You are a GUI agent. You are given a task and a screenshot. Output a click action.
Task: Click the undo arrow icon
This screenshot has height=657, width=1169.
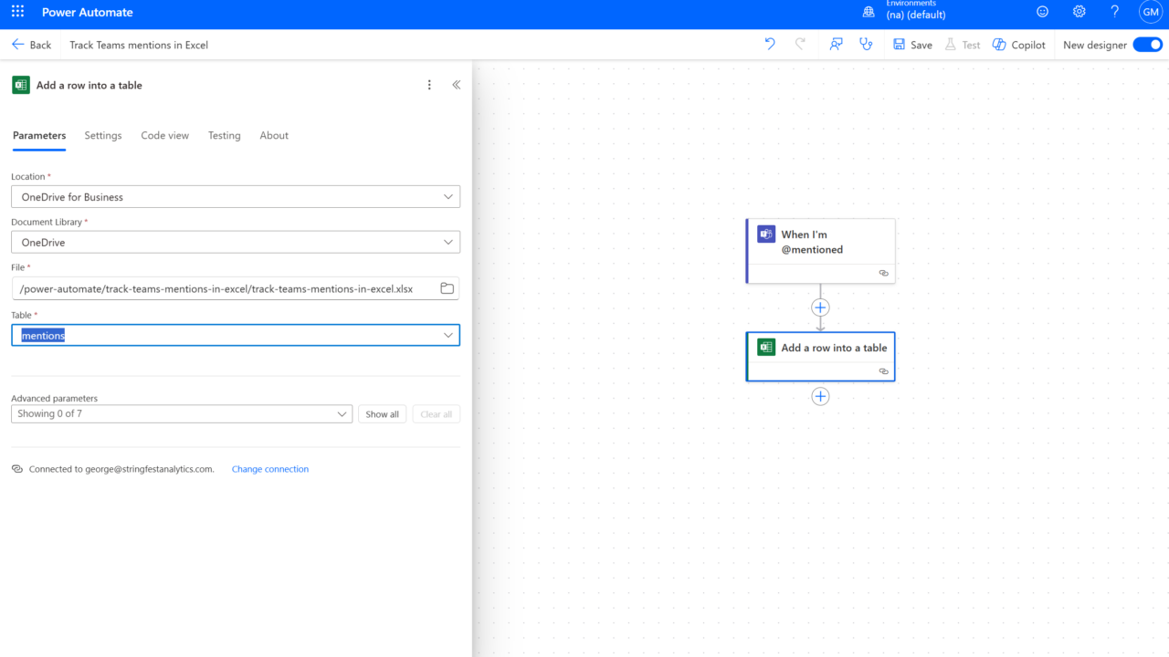pos(770,44)
